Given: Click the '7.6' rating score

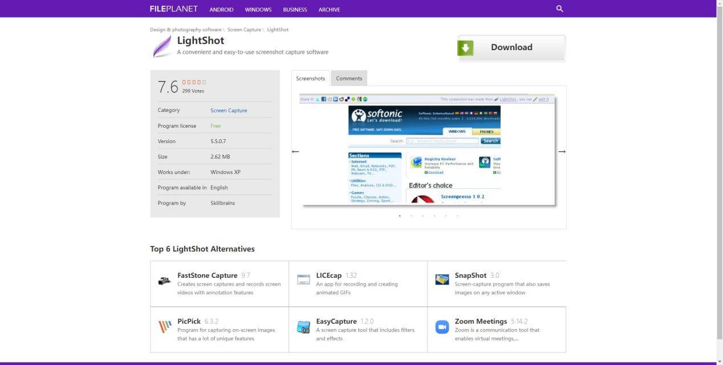Looking at the screenshot, I should pos(168,87).
